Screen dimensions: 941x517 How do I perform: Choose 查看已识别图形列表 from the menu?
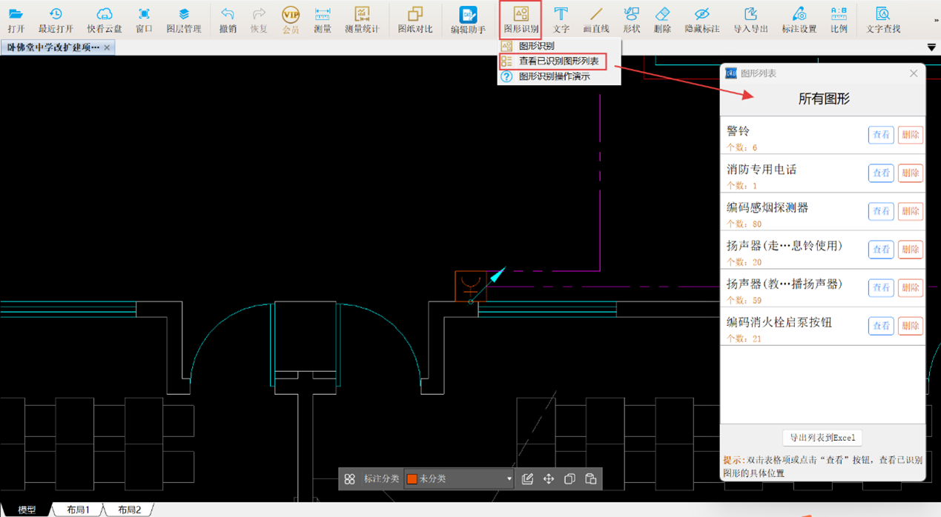click(x=558, y=61)
